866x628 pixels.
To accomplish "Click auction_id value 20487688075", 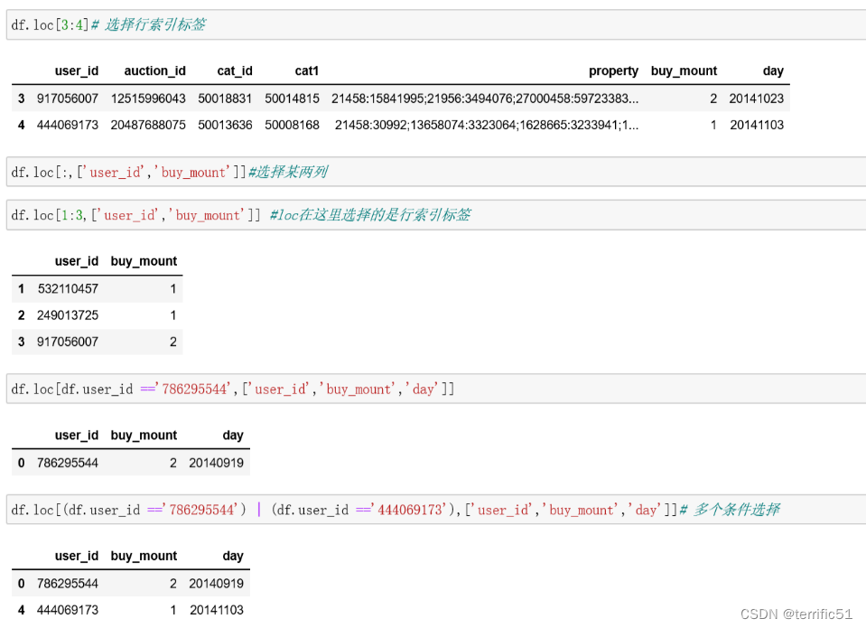I will (x=148, y=125).
